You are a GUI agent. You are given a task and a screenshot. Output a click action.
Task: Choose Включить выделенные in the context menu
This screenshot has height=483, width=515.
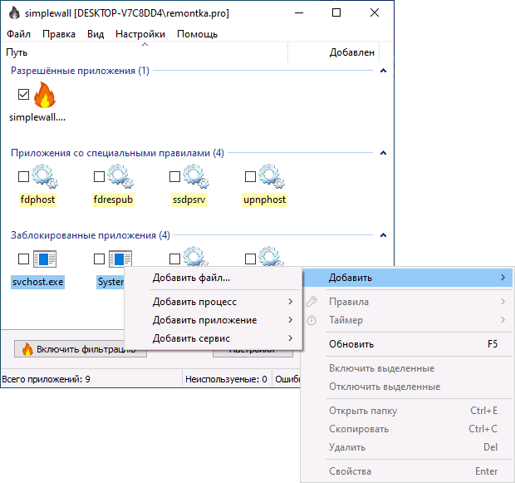[x=407, y=368]
